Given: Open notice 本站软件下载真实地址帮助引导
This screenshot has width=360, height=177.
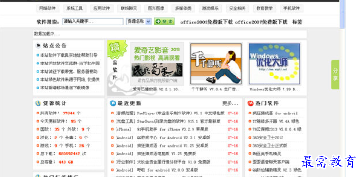Looking at the screenshot, I should (x=69, y=55).
